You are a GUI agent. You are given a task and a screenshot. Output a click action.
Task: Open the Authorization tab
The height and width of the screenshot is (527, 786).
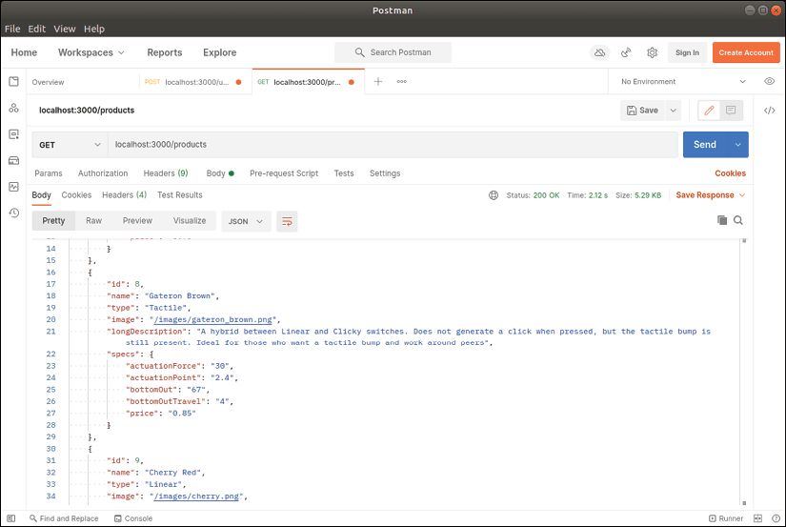coord(103,173)
